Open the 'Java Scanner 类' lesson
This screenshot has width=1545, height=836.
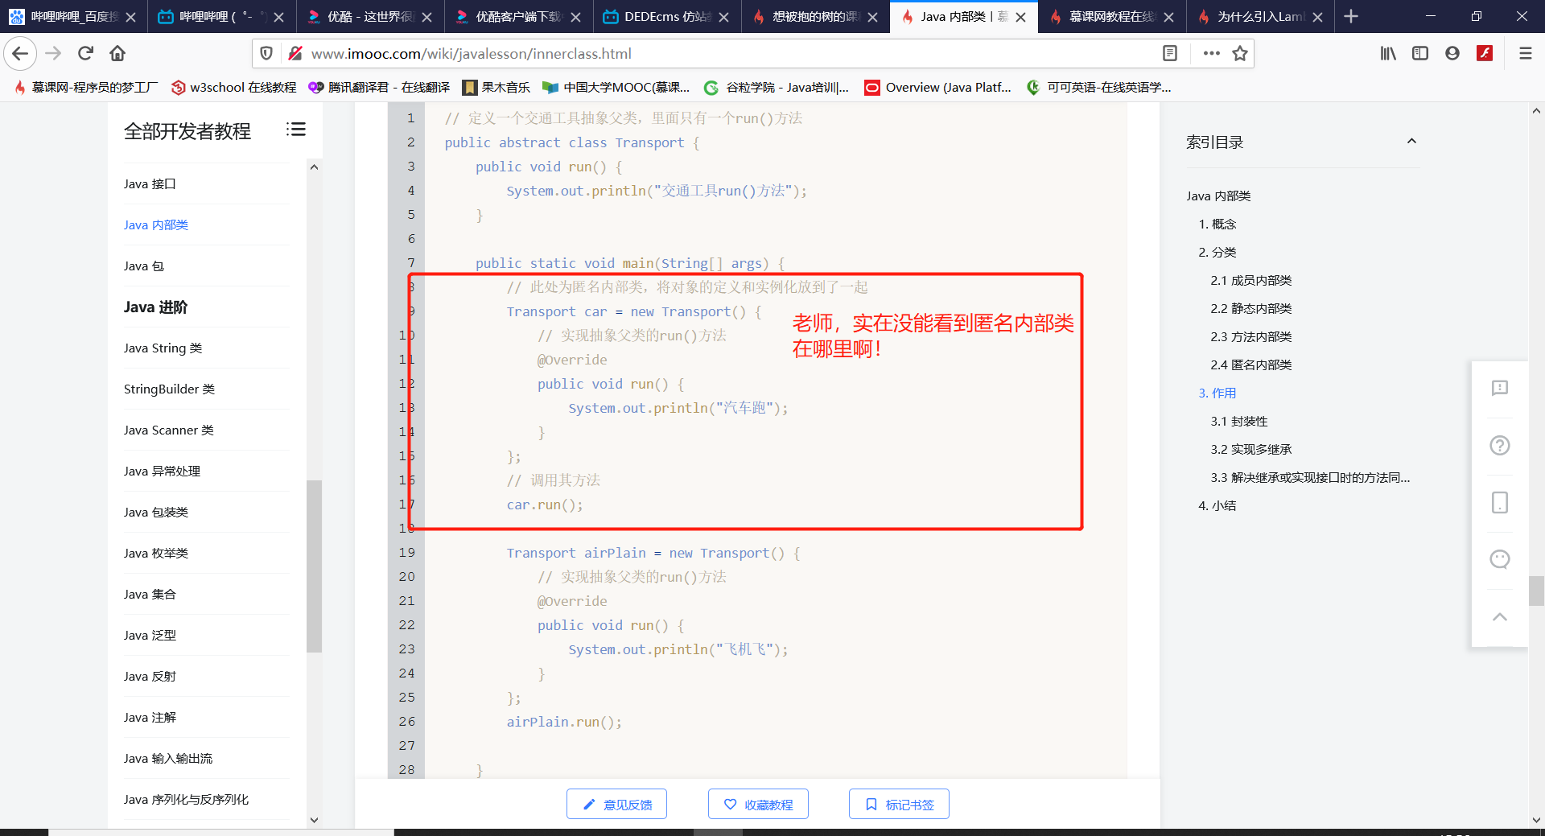(x=168, y=430)
